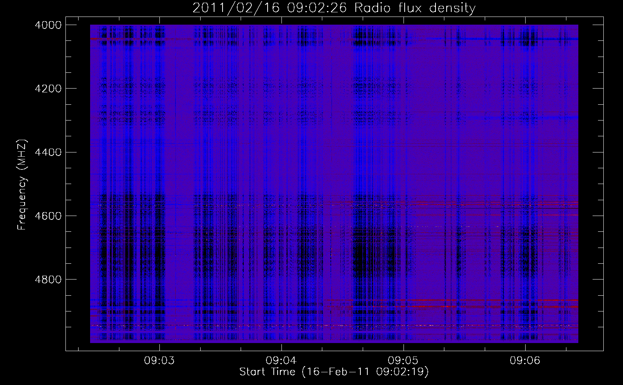This screenshot has height=385, width=623.
Task: Click the 4200 frequency tick label
Action: pyautogui.click(x=48, y=89)
